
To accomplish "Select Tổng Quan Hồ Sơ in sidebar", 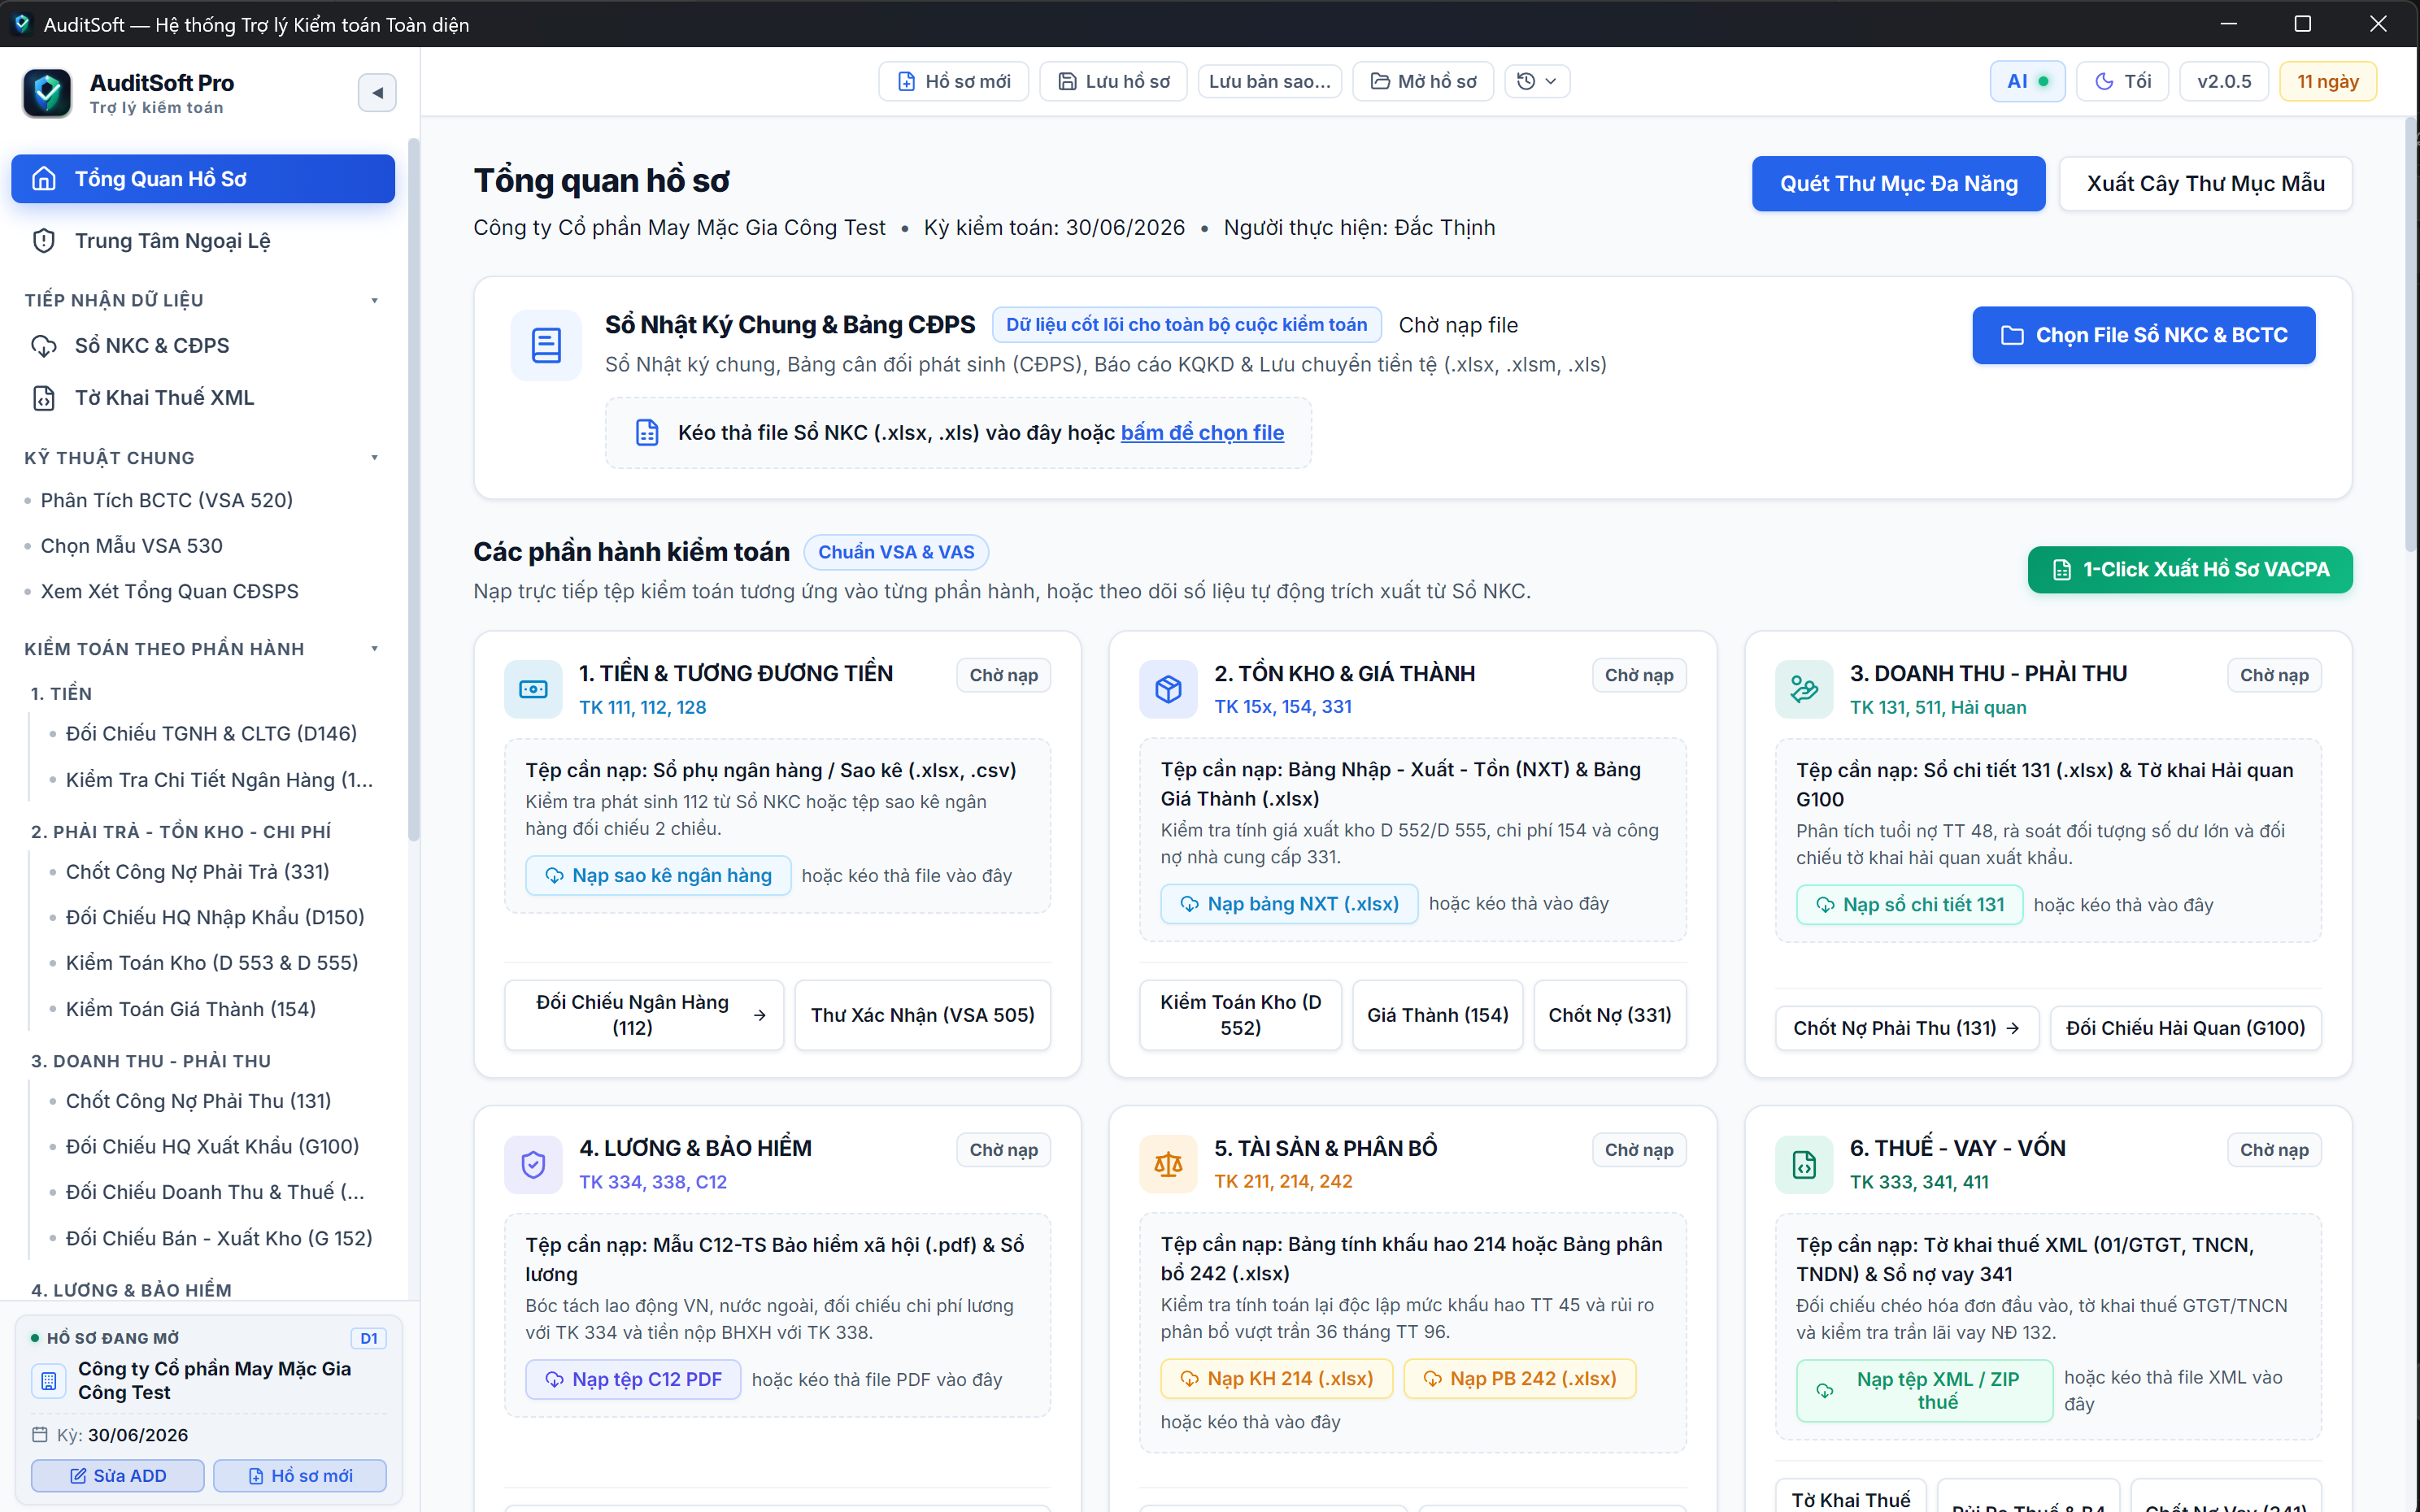I will [203, 179].
